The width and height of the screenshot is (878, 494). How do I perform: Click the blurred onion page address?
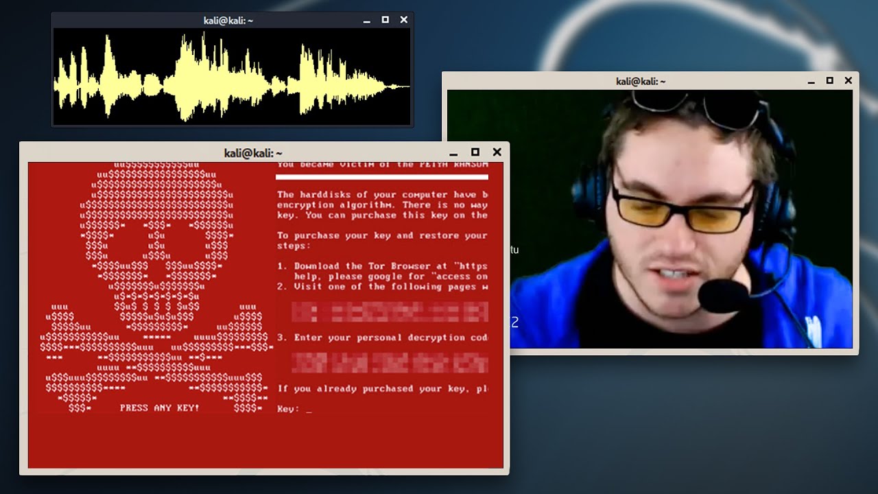390,312
